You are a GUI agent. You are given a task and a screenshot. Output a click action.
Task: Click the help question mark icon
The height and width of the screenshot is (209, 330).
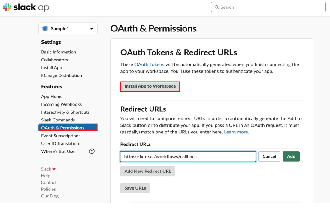click(92, 151)
